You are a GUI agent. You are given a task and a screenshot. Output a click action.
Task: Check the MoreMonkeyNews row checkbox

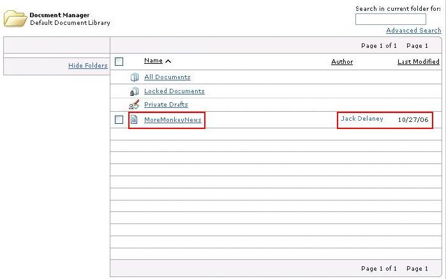pyautogui.click(x=119, y=119)
